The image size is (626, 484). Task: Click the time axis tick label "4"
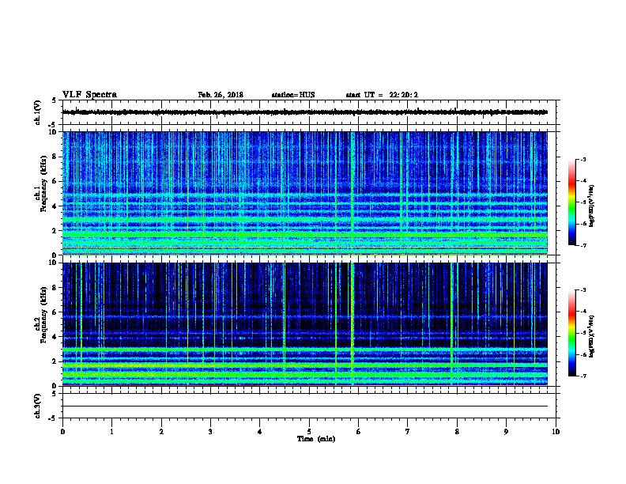260,431
